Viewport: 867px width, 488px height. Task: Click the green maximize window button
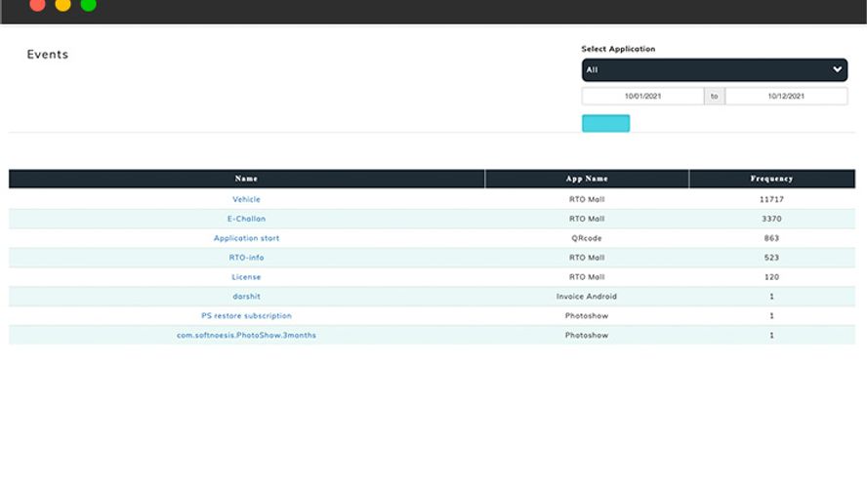(x=88, y=5)
